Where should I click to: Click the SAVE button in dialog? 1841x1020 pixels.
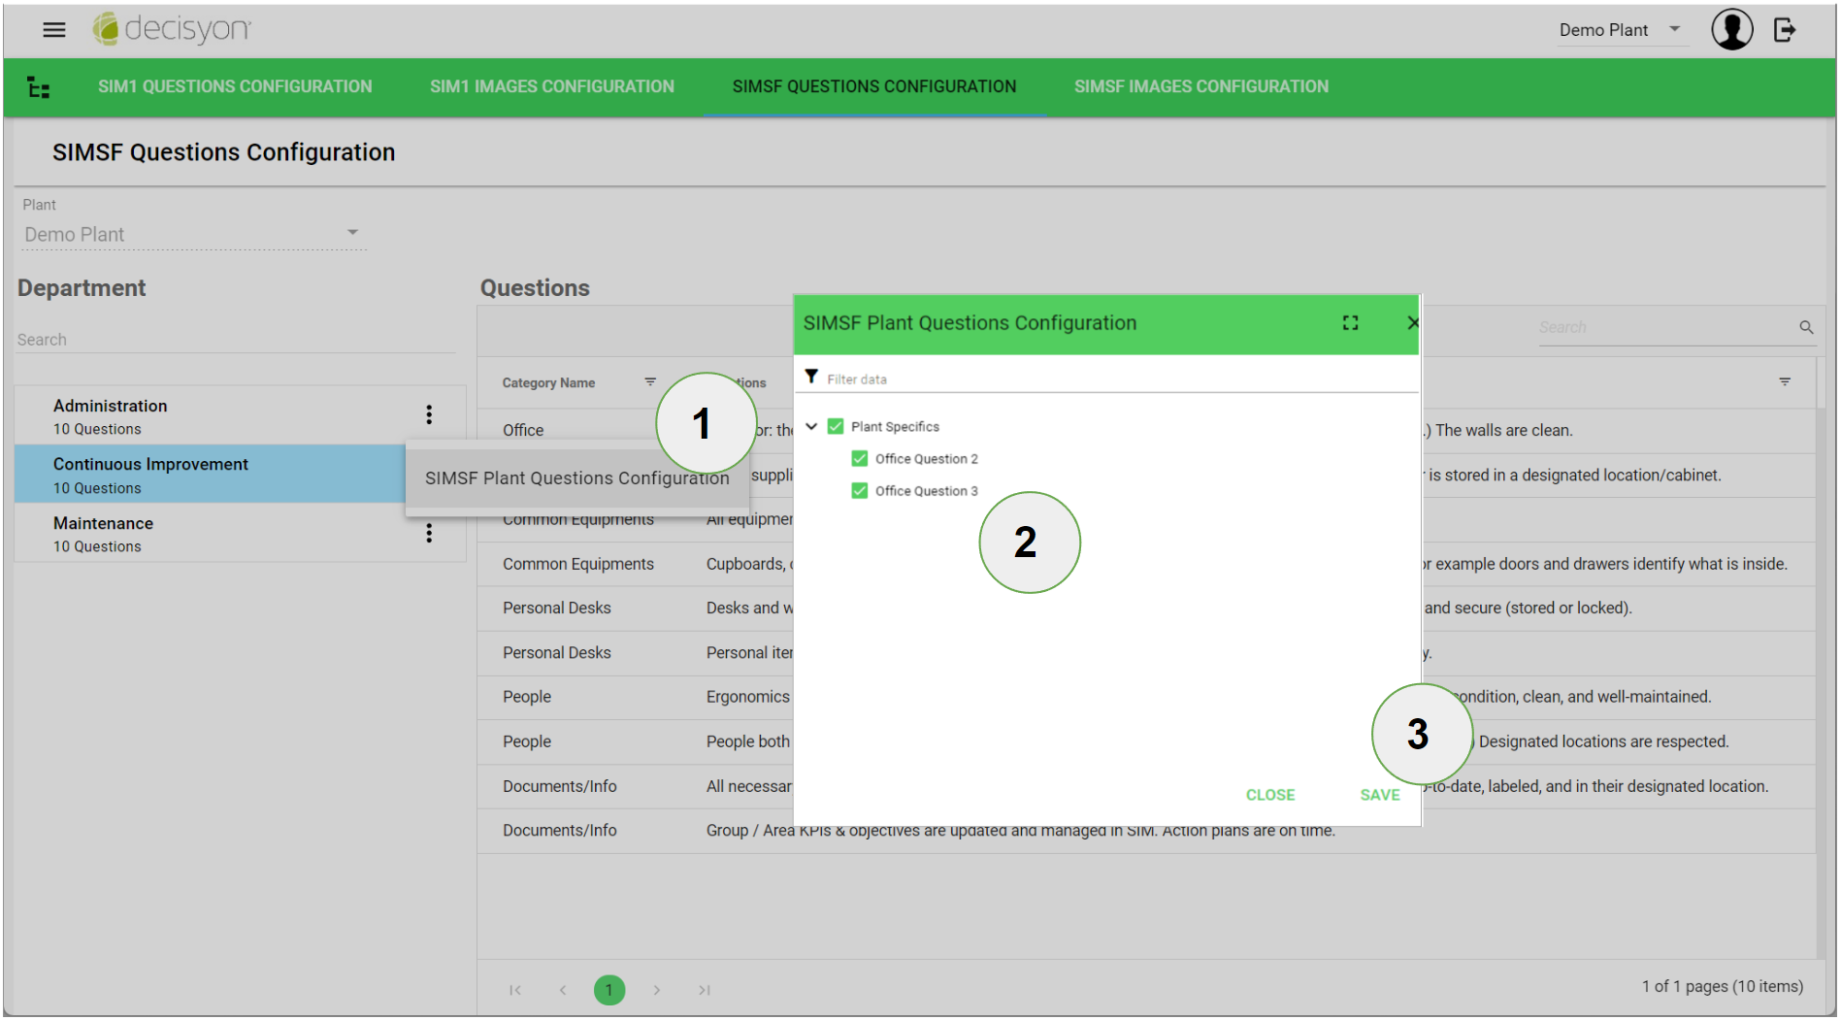click(x=1380, y=795)
